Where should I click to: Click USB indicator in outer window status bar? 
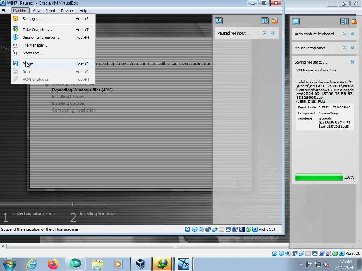point(301,253)
